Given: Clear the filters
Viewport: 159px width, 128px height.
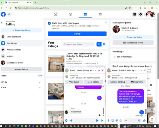Looking at the screenshot, I should 39,76.
